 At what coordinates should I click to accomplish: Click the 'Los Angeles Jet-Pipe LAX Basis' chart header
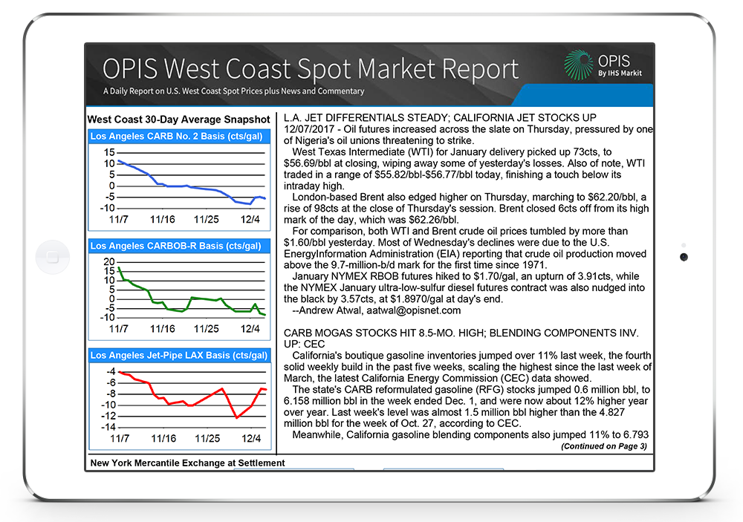(x=179, y=355)
